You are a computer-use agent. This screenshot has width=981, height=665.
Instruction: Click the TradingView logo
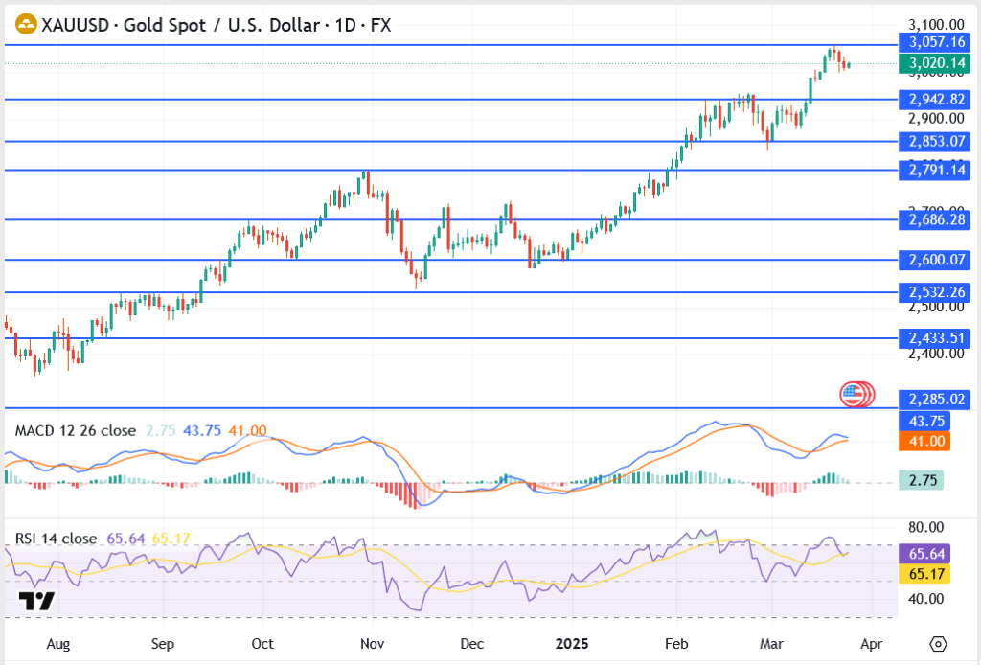[36, 601]
